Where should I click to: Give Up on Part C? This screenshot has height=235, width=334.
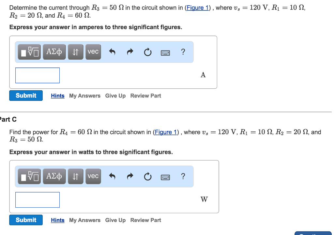115,220
